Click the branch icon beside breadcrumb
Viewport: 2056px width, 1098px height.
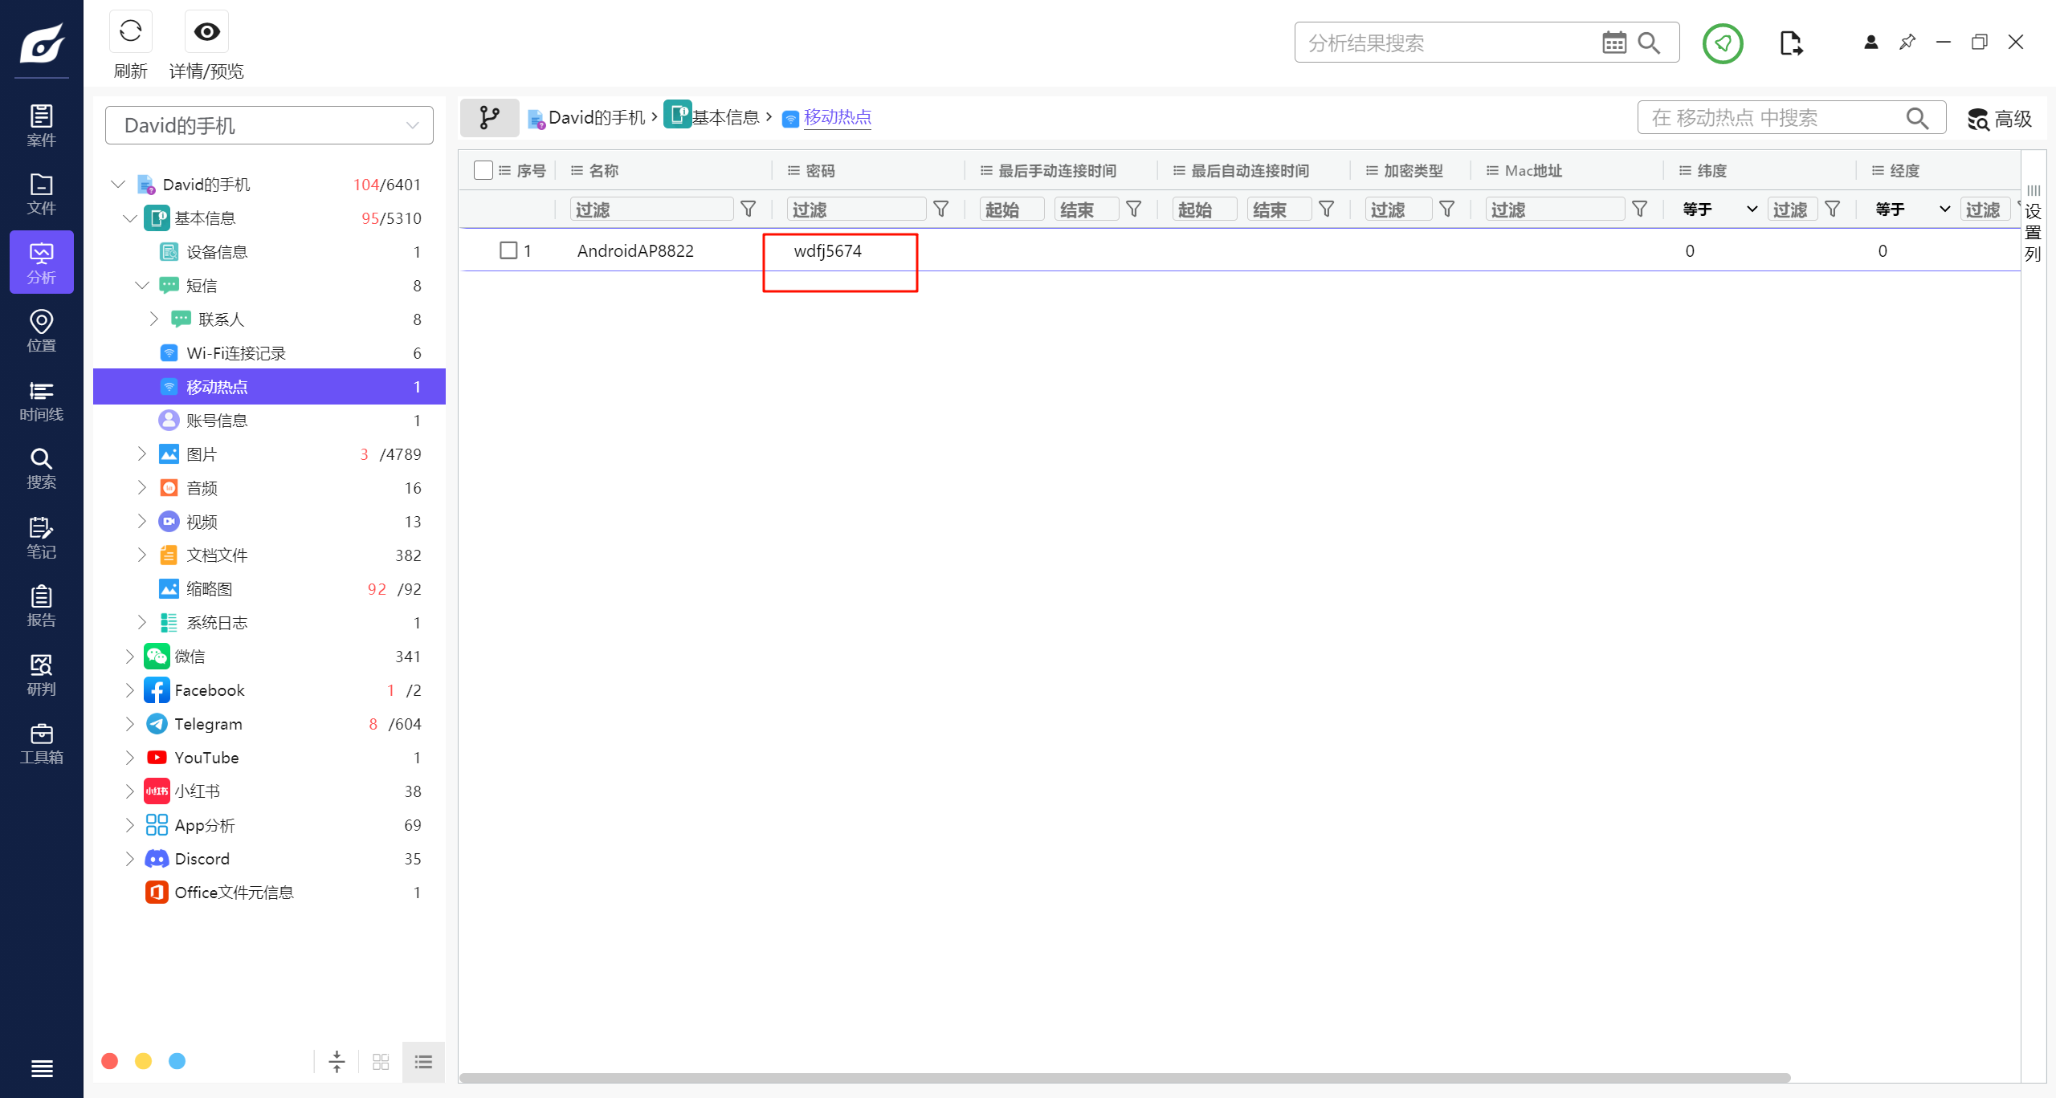[489, 118]
